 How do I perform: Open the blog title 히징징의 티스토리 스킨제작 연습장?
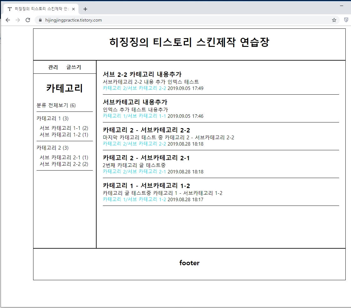pos(189,42)
